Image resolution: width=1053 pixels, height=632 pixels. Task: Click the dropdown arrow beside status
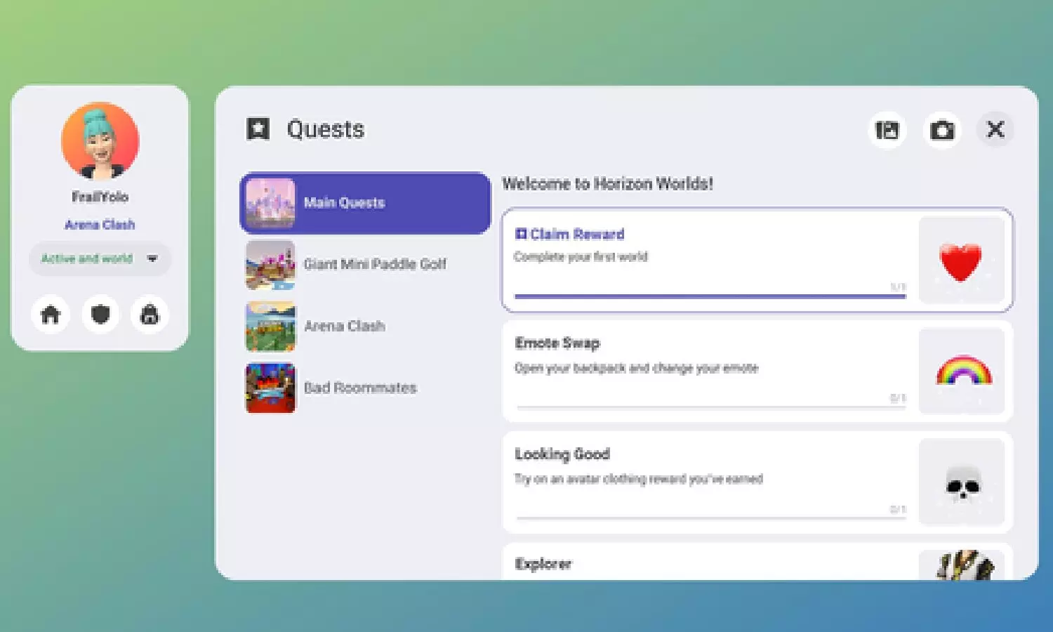pyautogui.click(x=152, y=258)
